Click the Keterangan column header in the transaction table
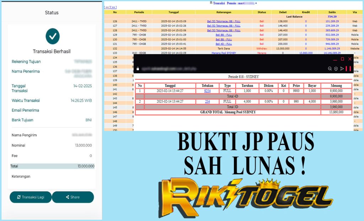The image size is (364, 221). pyautogui.click(x=224, y=12)
